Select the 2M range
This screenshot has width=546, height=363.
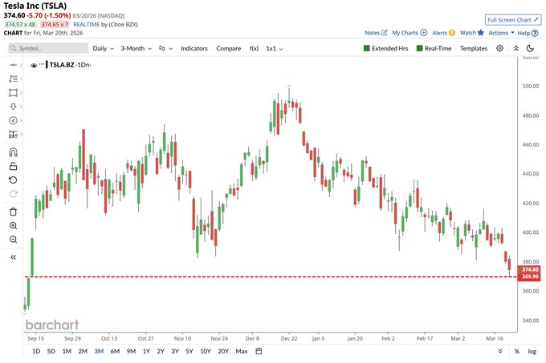(83, 351)
